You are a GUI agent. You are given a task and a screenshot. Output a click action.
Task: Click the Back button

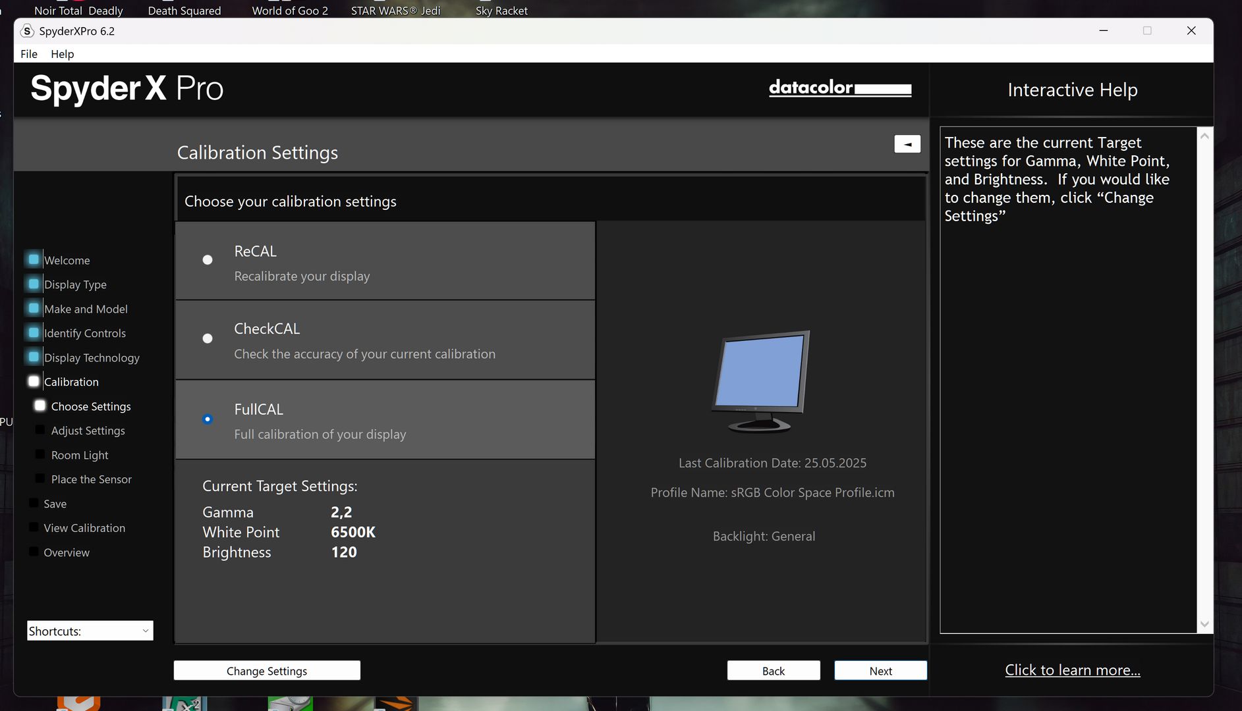coord(774,671)
